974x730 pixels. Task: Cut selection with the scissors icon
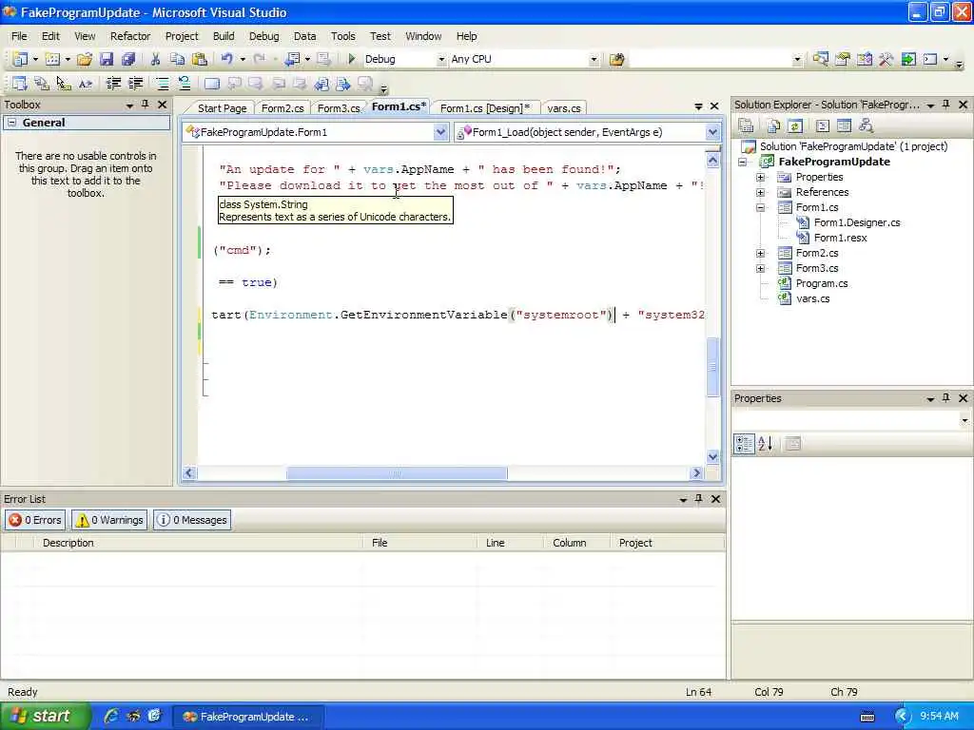click(155, 59)
